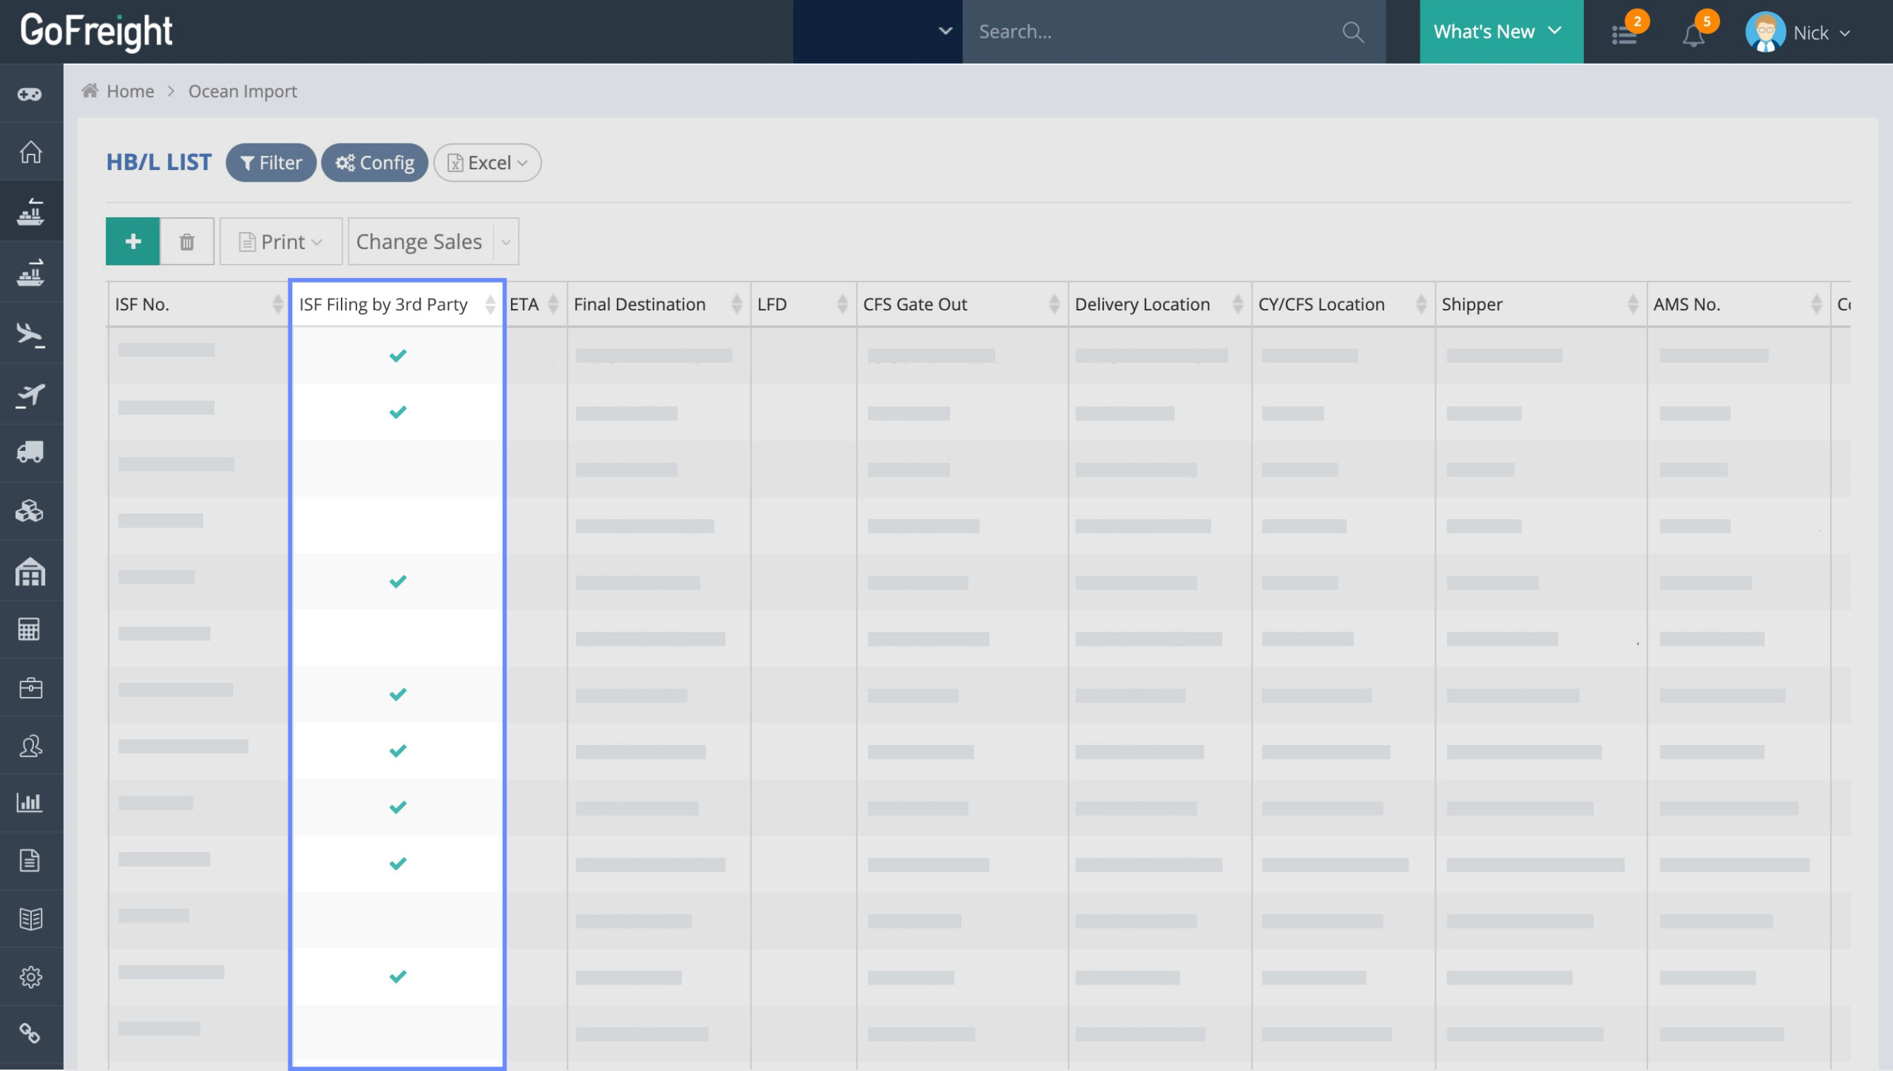This screenshot has width=1893, height=1071.
Task: Toggle first row ISF Filing checkmark
Action: tap(398, 356)
